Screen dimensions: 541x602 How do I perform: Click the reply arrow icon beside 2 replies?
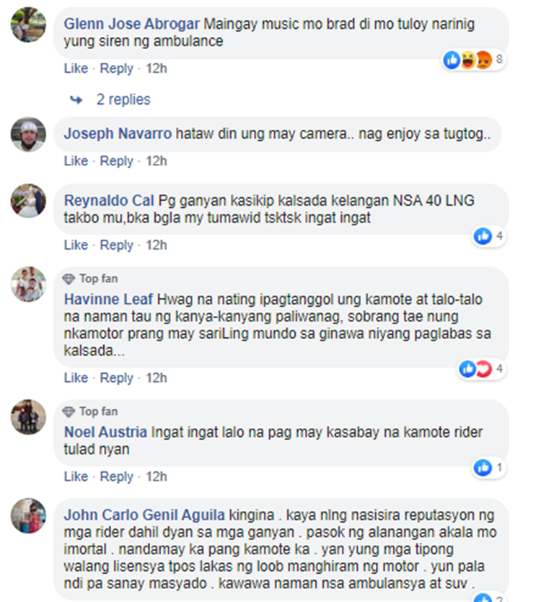click(x=76, y=100)
